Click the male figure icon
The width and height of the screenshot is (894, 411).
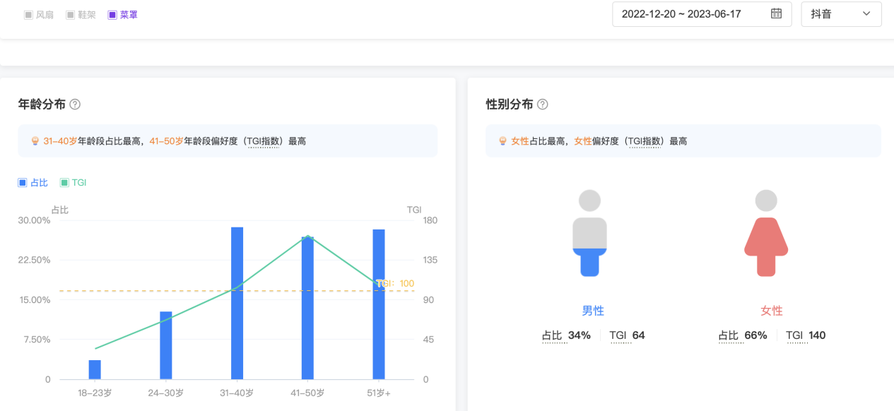point(589,232)
